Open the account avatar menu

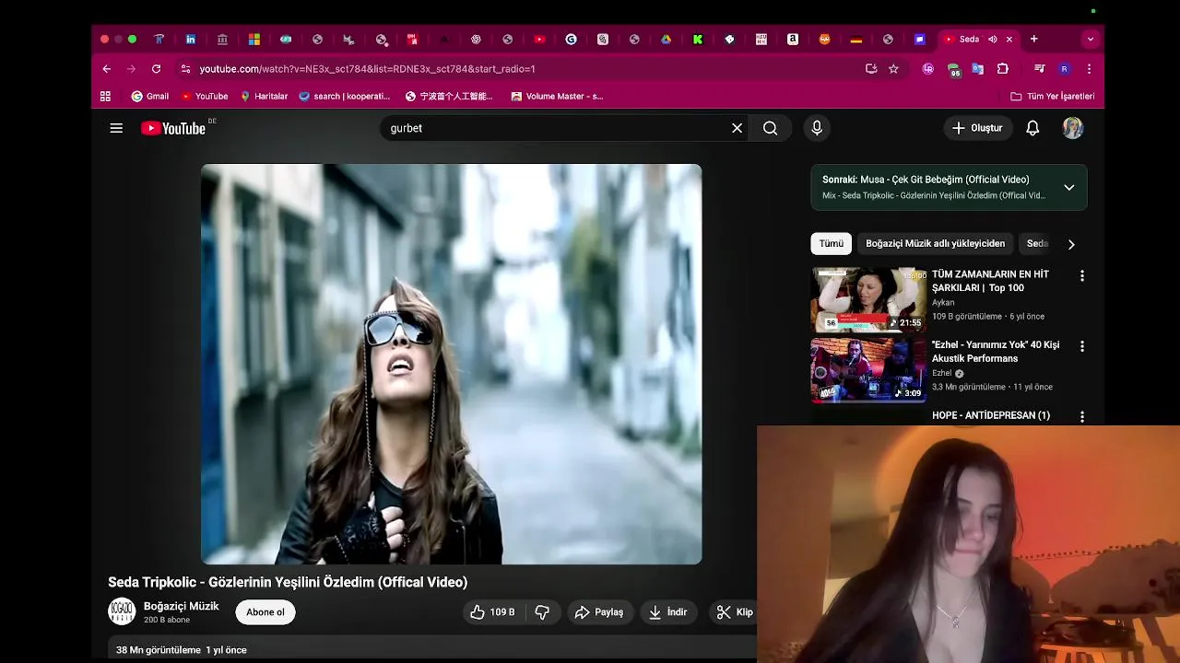click(1072, 128)
